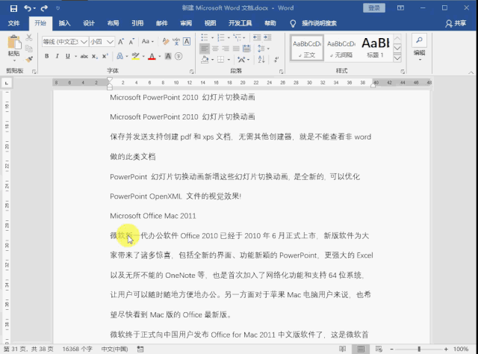
Task: Switch to the Layout tab
Action: [113, 23]
